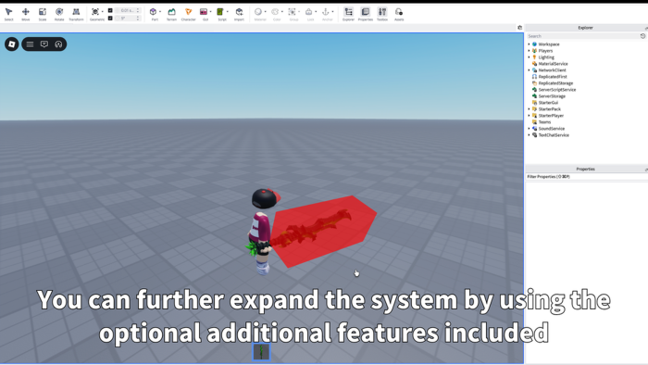Click the Properties panel header
Image resolution: width=648 pixels, height=365 pixels.
586,169
